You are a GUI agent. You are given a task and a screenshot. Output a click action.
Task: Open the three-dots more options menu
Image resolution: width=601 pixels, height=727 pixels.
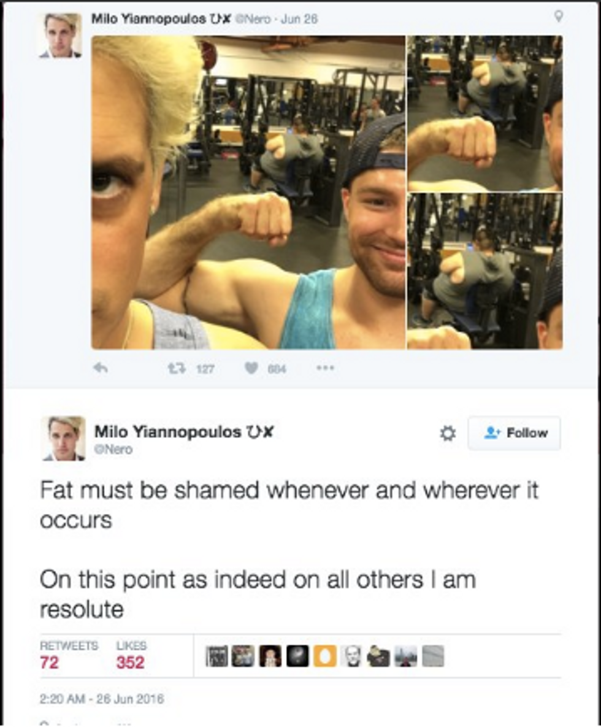[325, 368]
